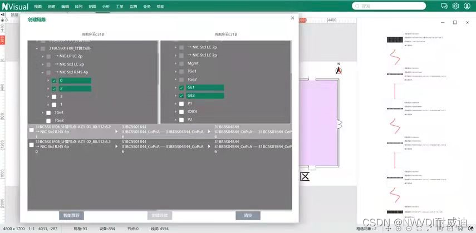The image size is (476, 233).
Task: Close the 创建链路 dialog
Action: [x=292, y=18]
